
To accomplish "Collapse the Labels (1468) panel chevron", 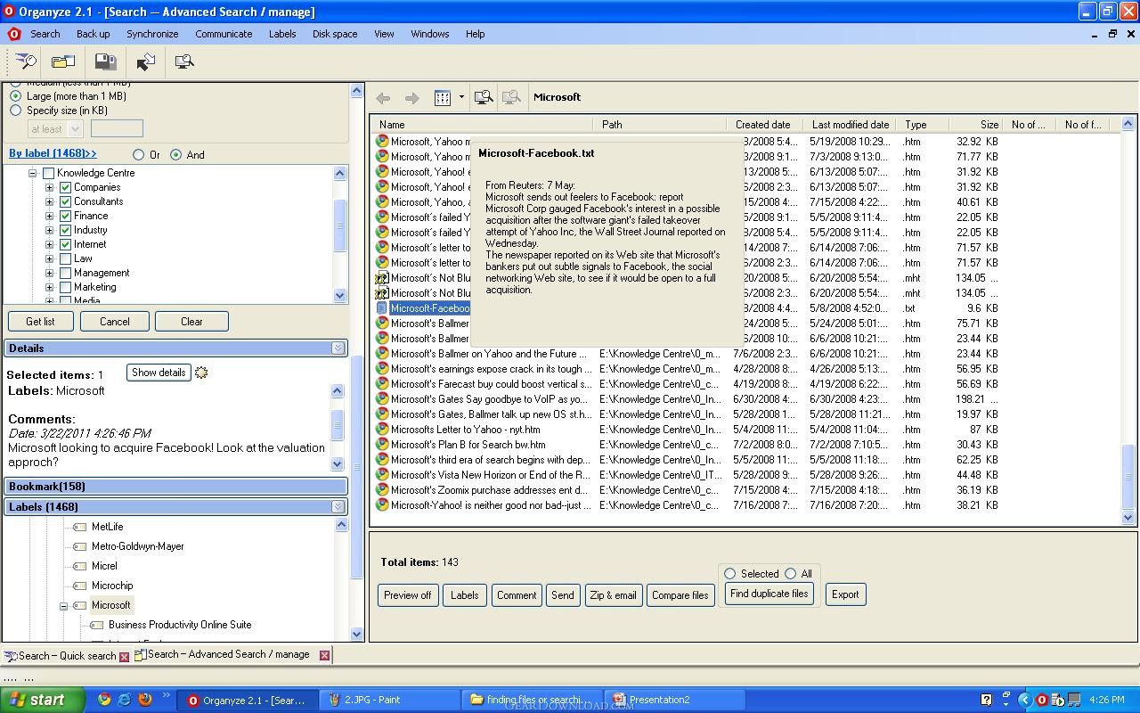I will pos(338,507).
